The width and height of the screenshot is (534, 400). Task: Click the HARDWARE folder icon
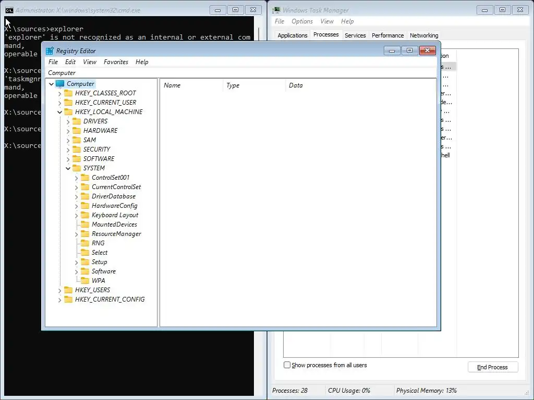[x=77, y=130]
